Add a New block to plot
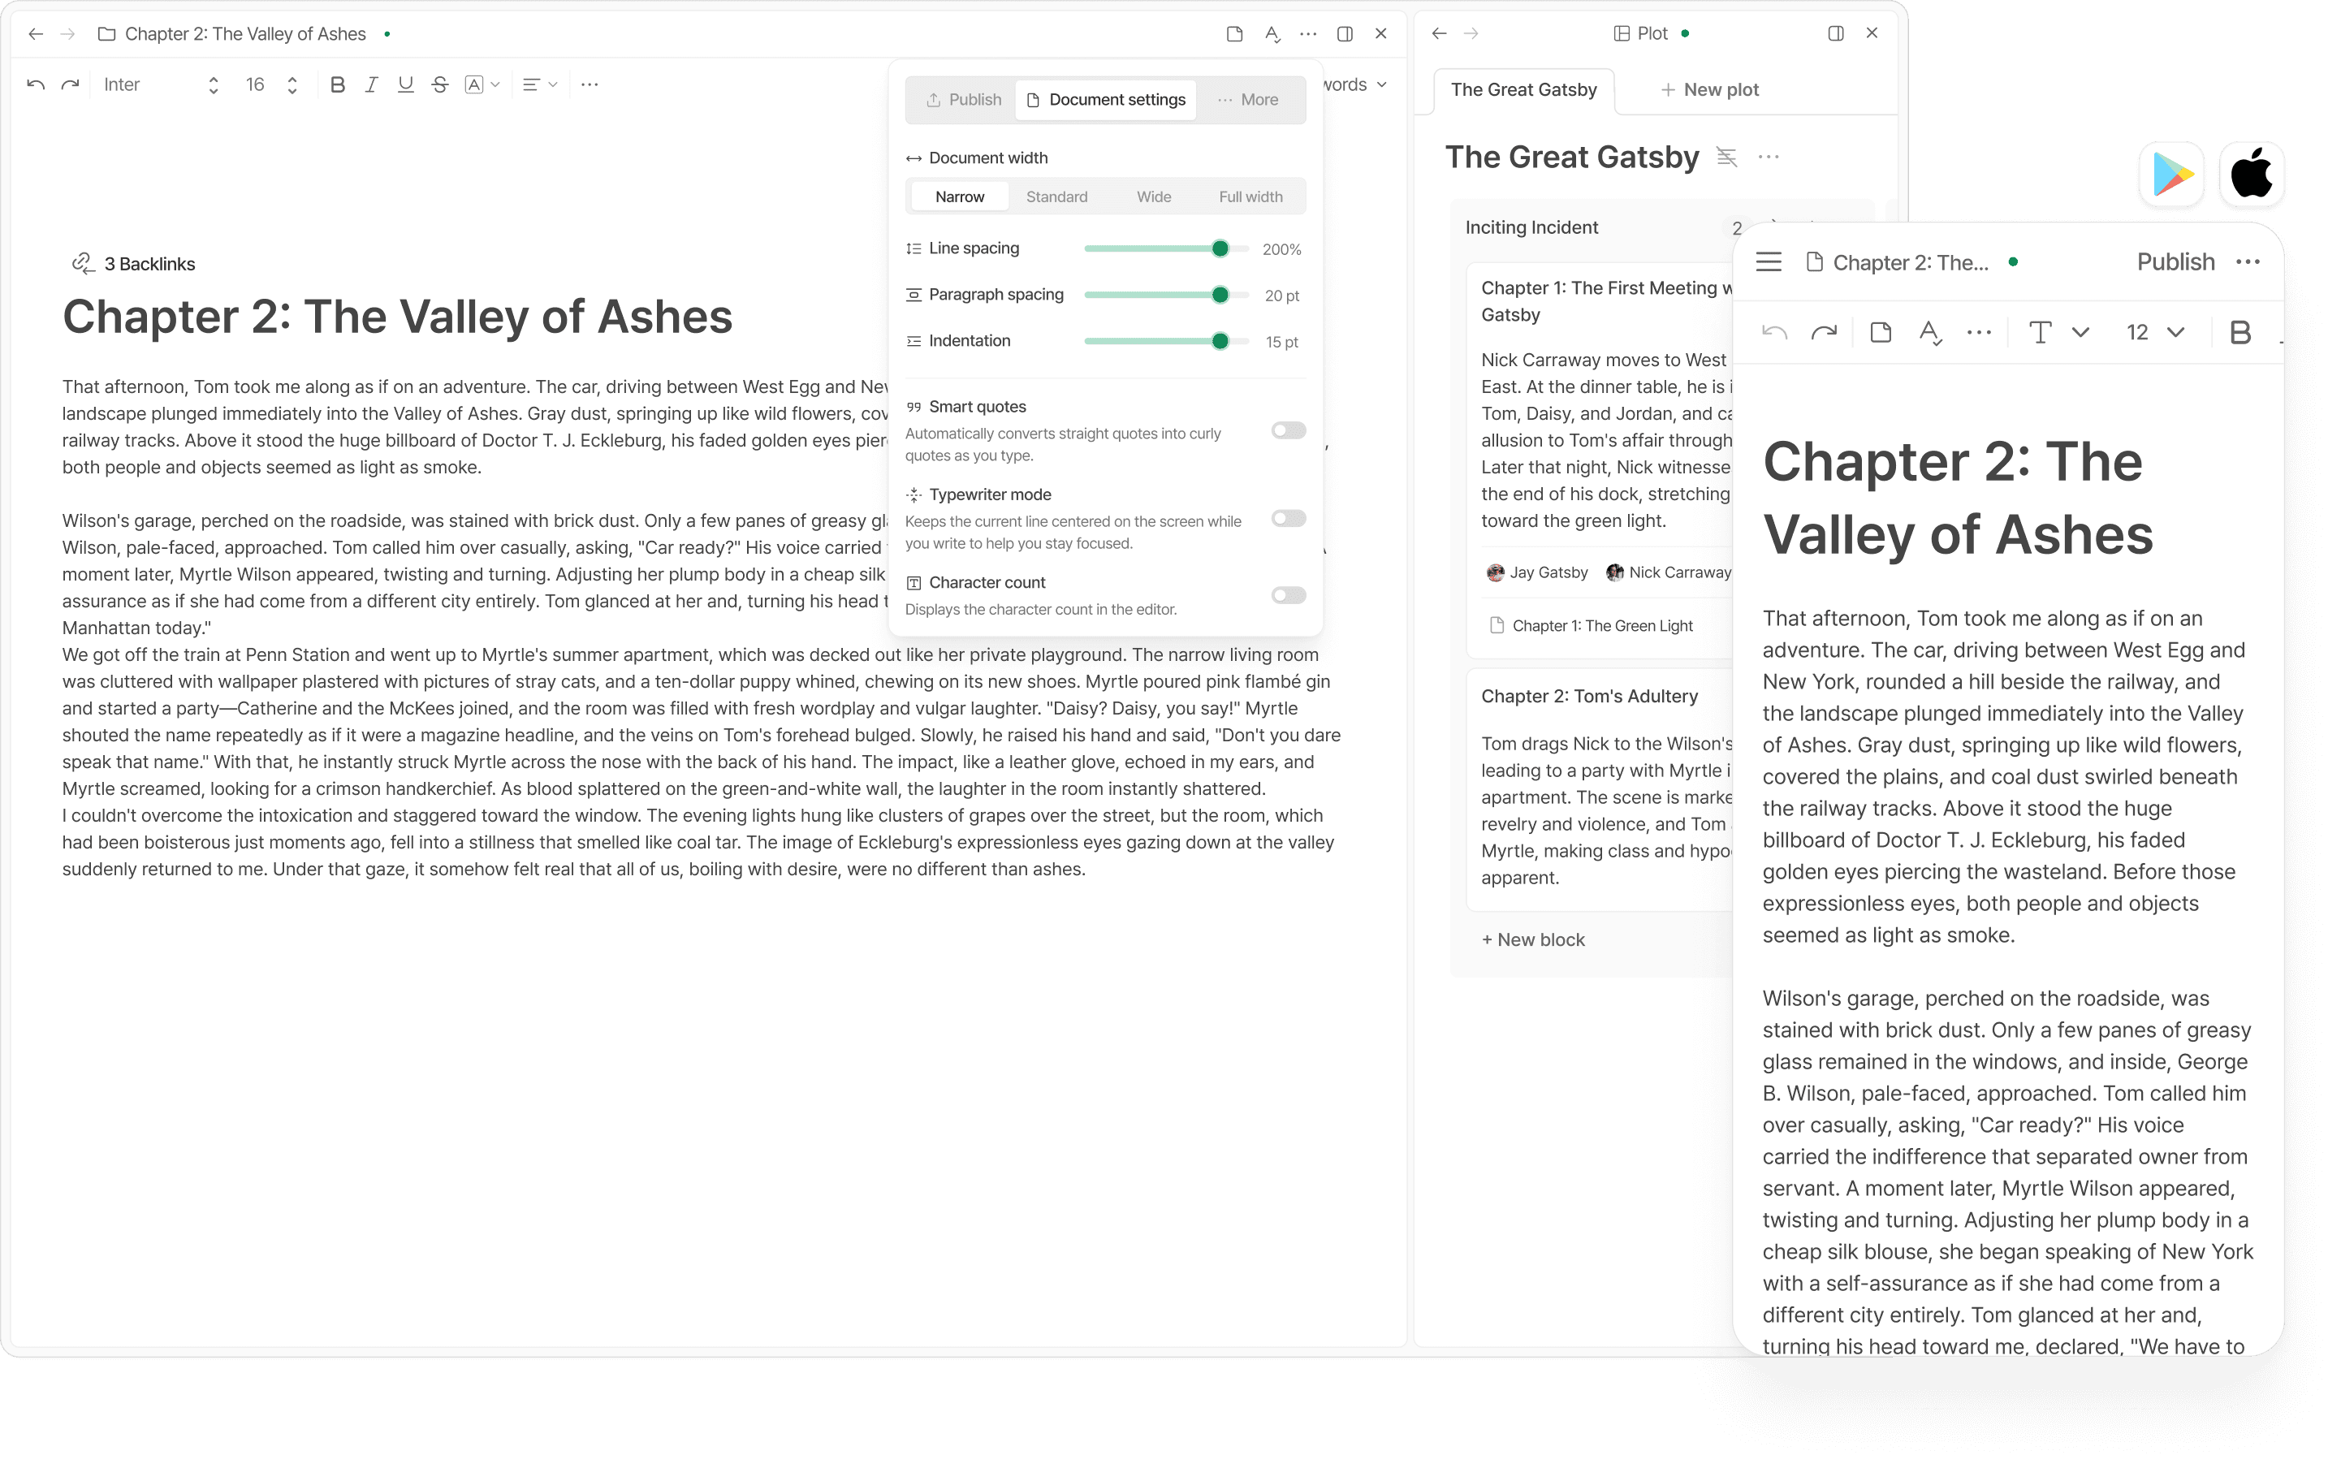 (1532, 939)
